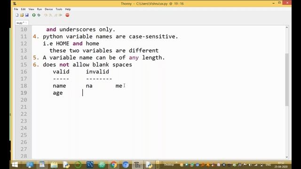Click the volume speaker tray icon
301x169 pixels.
pyautogui.click(x=250, y=165)
